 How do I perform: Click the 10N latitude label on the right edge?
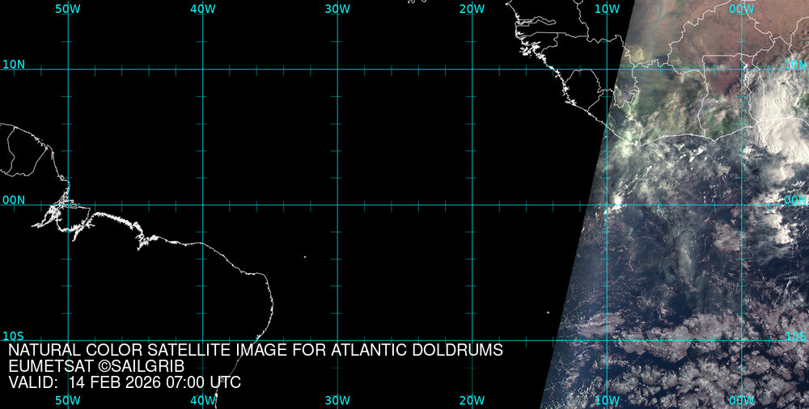796,64
